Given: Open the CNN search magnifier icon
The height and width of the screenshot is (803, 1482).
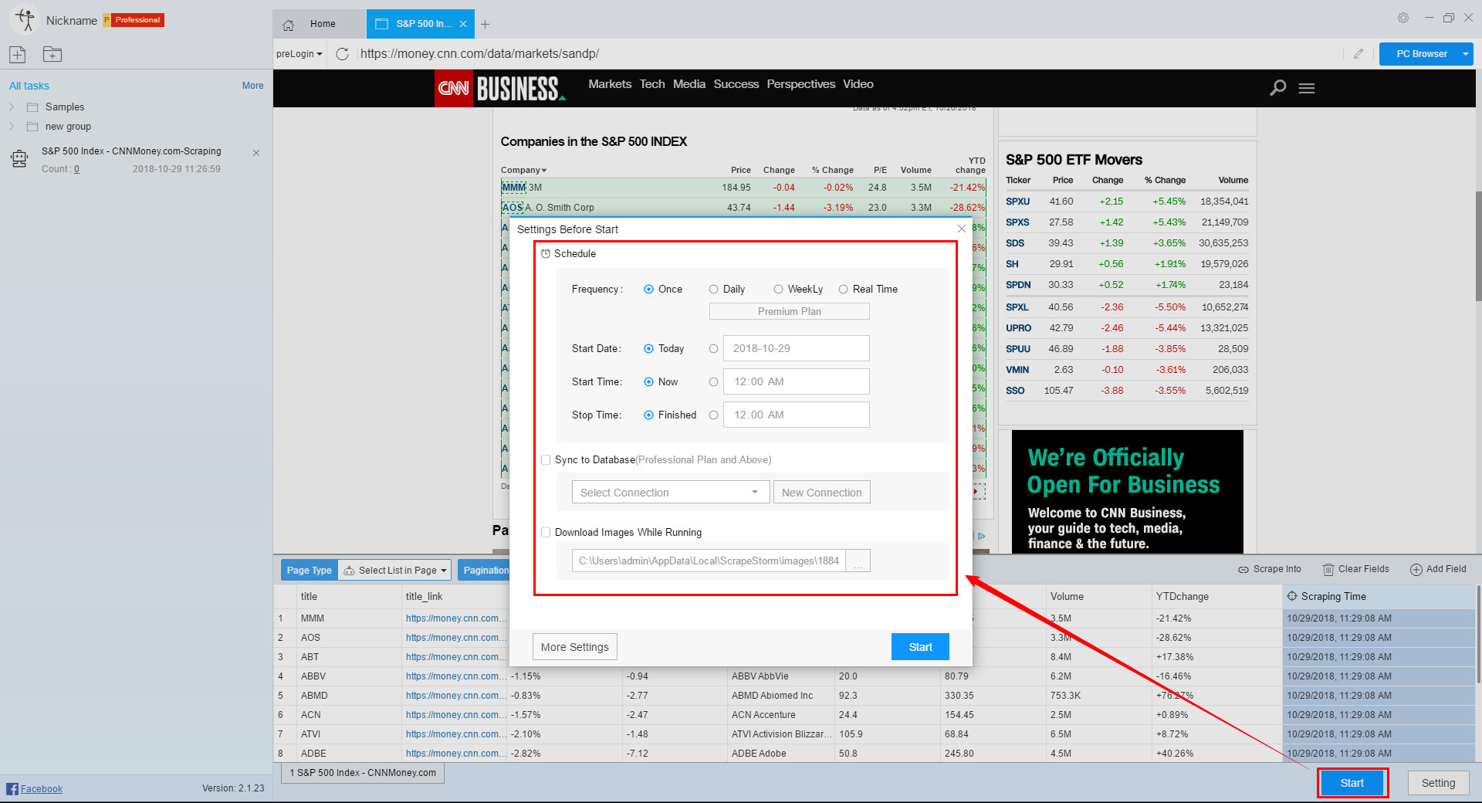Looking at the screenshot, I should 1278,88.
